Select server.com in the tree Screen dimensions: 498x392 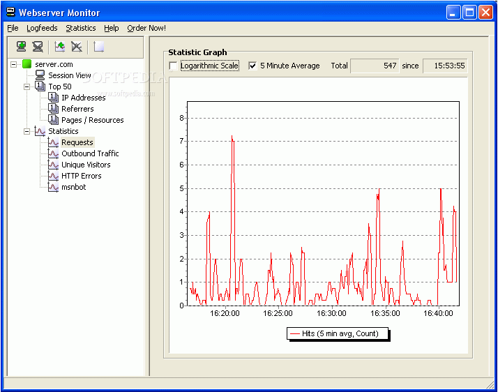(x=54, y=64)
